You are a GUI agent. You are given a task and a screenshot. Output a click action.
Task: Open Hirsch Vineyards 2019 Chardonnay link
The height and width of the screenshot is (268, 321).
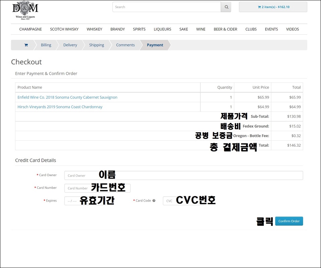tap(60, 107)
